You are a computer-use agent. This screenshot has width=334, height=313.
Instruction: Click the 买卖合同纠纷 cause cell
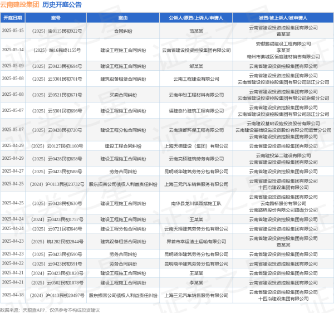(123, 95)
